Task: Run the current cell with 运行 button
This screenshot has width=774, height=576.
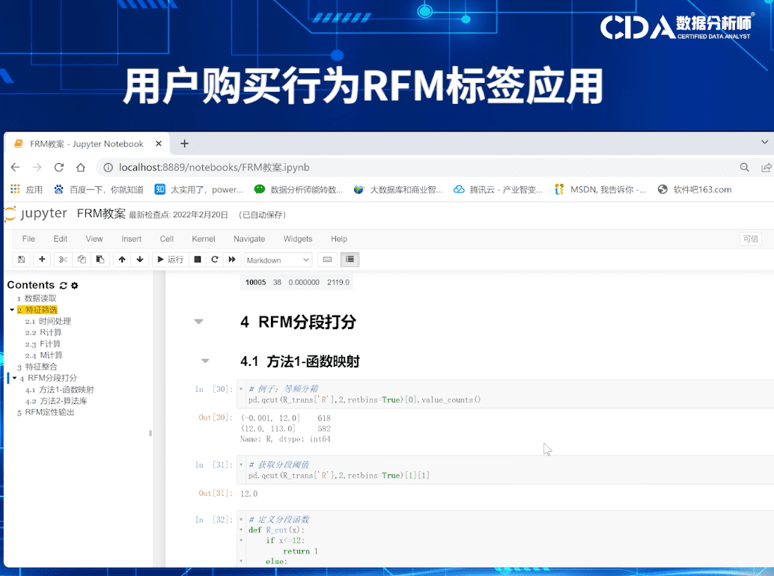Action: (x=171, y=260)
